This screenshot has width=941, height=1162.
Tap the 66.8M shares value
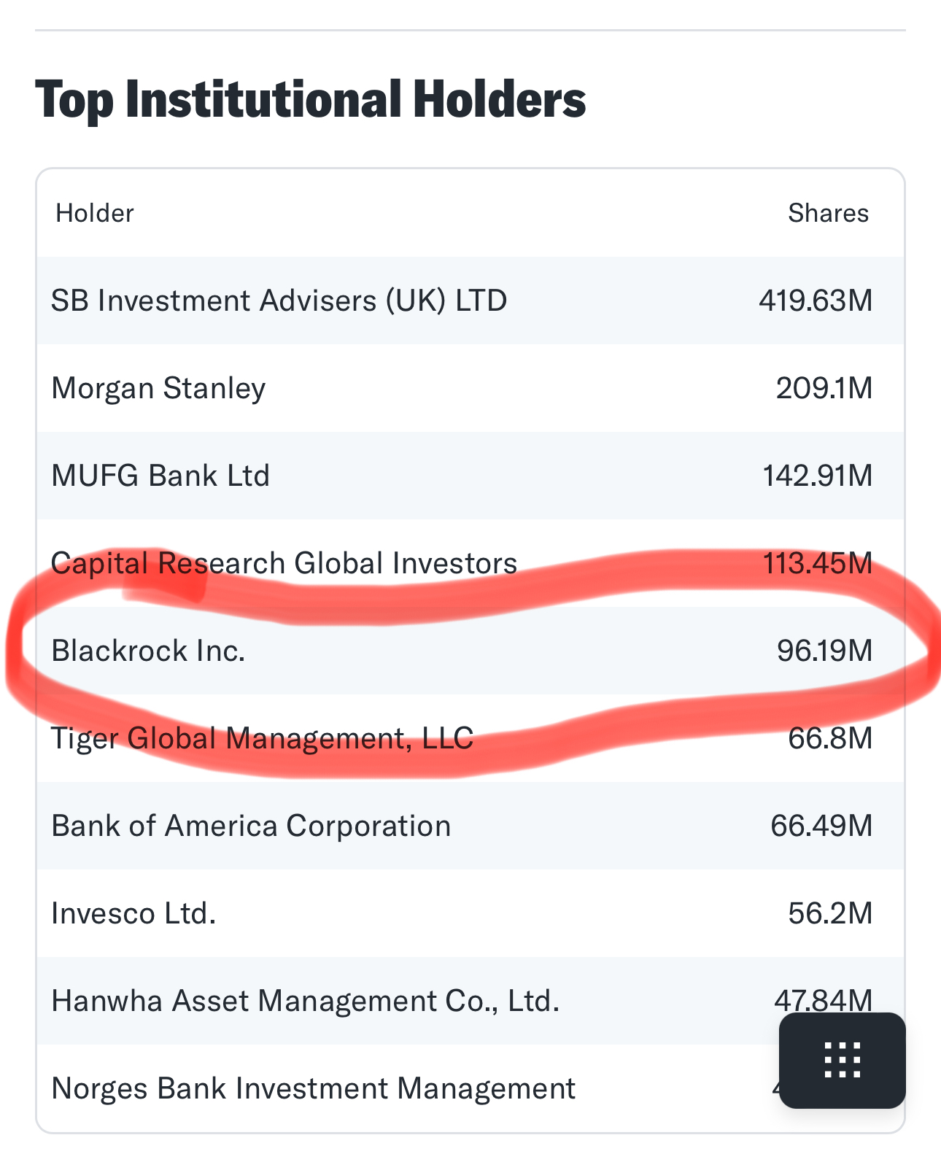coord(830,738)
